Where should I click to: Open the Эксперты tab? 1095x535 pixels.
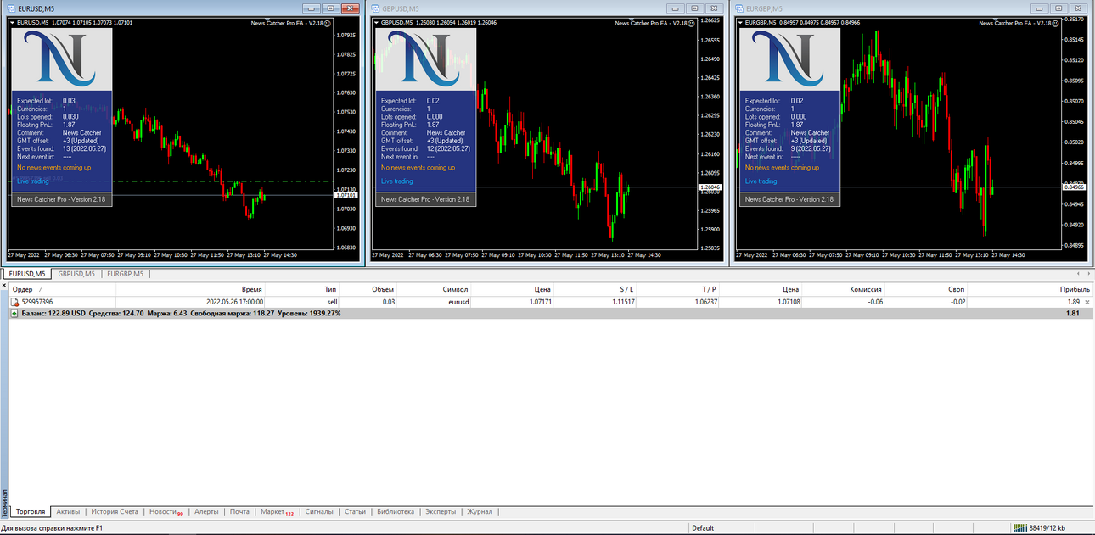(441, 512)
